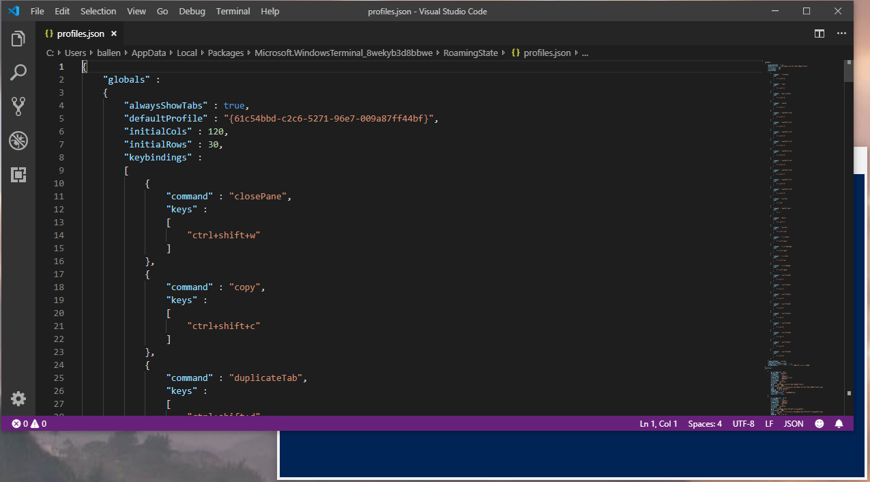Split the editor
The image size is (870, 482).
[819, 33]
